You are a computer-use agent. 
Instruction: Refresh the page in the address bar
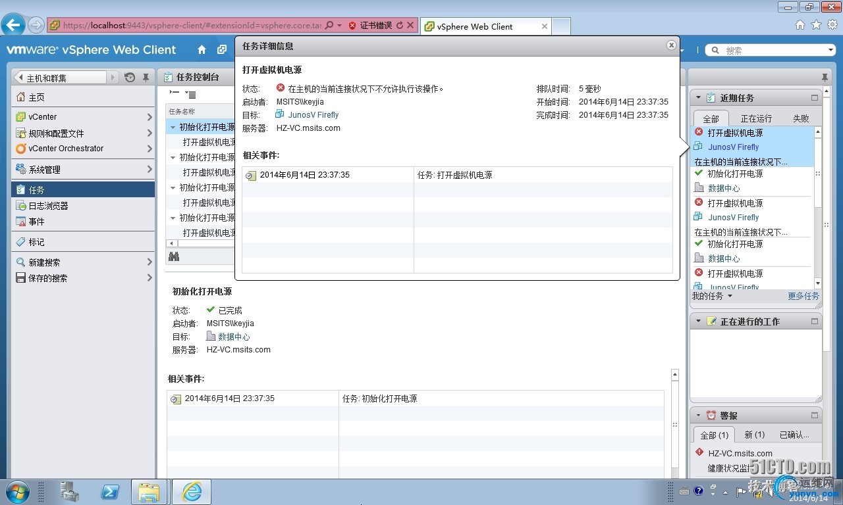(399, 26)
